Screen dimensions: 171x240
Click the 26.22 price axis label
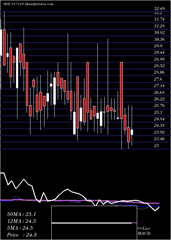click(x=159, y=99)
